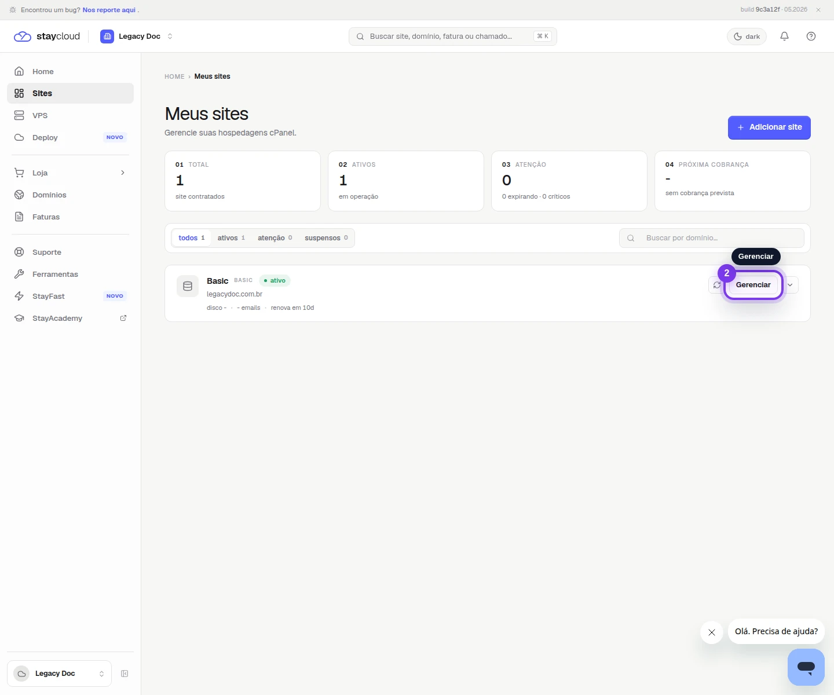This screenshot has width=834, height=695.
Task: Click the Legacy Doc building icon in header
Action: click(107, 36)
